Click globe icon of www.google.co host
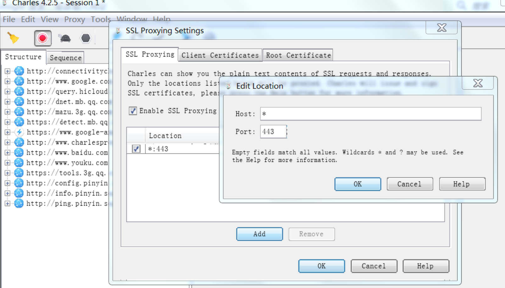This screenshot has width=505, height=288. 19,81
